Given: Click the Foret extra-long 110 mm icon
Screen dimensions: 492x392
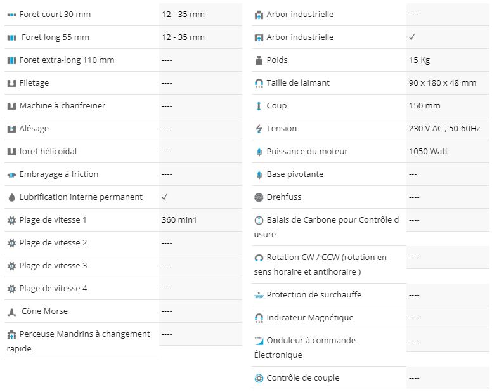Looking at the screenshot, I should point(11,60).
